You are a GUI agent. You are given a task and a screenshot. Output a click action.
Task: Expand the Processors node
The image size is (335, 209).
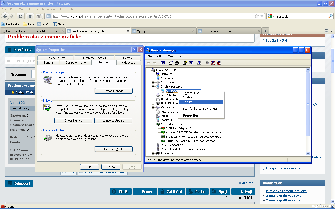[153, 153]
